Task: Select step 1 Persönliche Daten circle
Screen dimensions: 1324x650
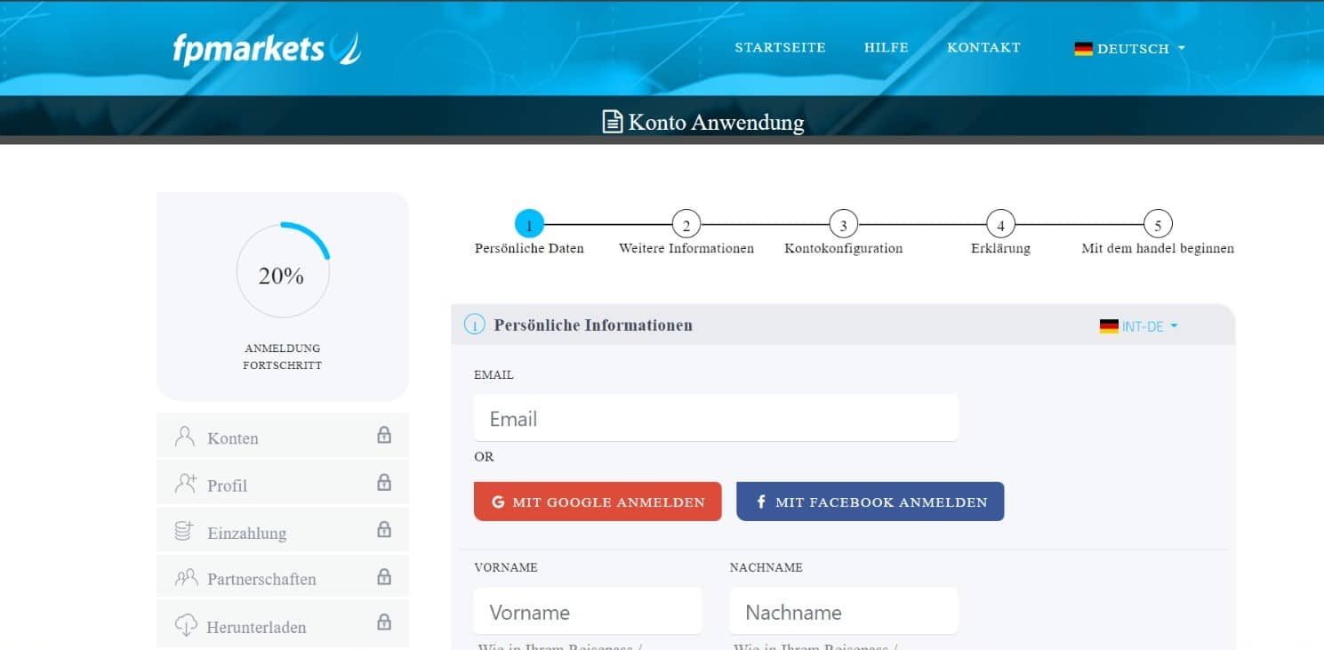Action: tap(529, 224)
